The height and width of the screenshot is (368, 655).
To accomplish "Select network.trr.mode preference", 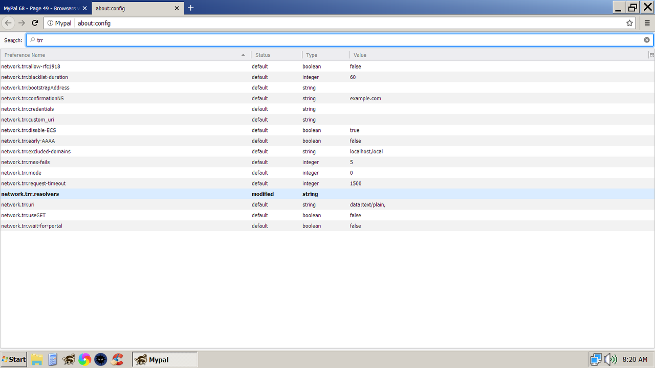I will (327, 173).
